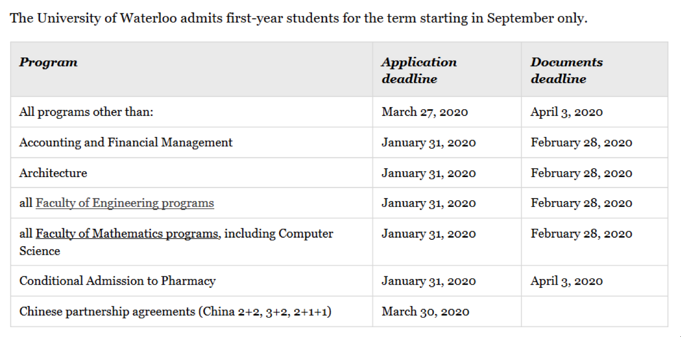Click the Application deadline column header
Image resolution: width=681 pixels, height=337 pixels.
(419, 71)
